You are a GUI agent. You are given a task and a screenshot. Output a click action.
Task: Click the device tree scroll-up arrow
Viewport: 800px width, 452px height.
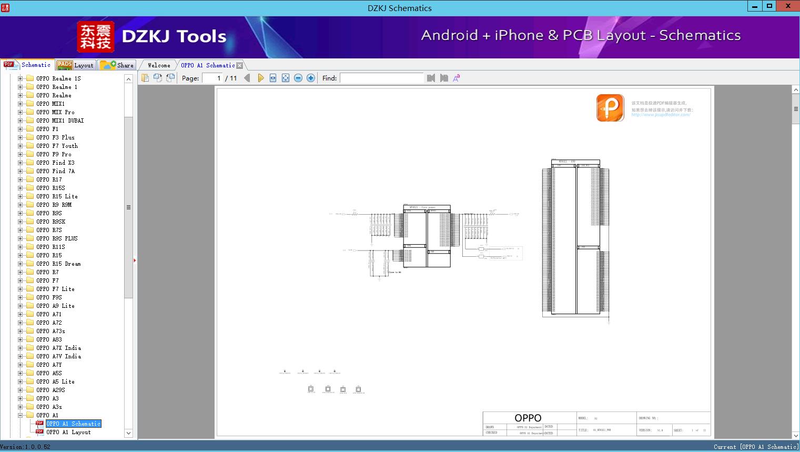128,79
